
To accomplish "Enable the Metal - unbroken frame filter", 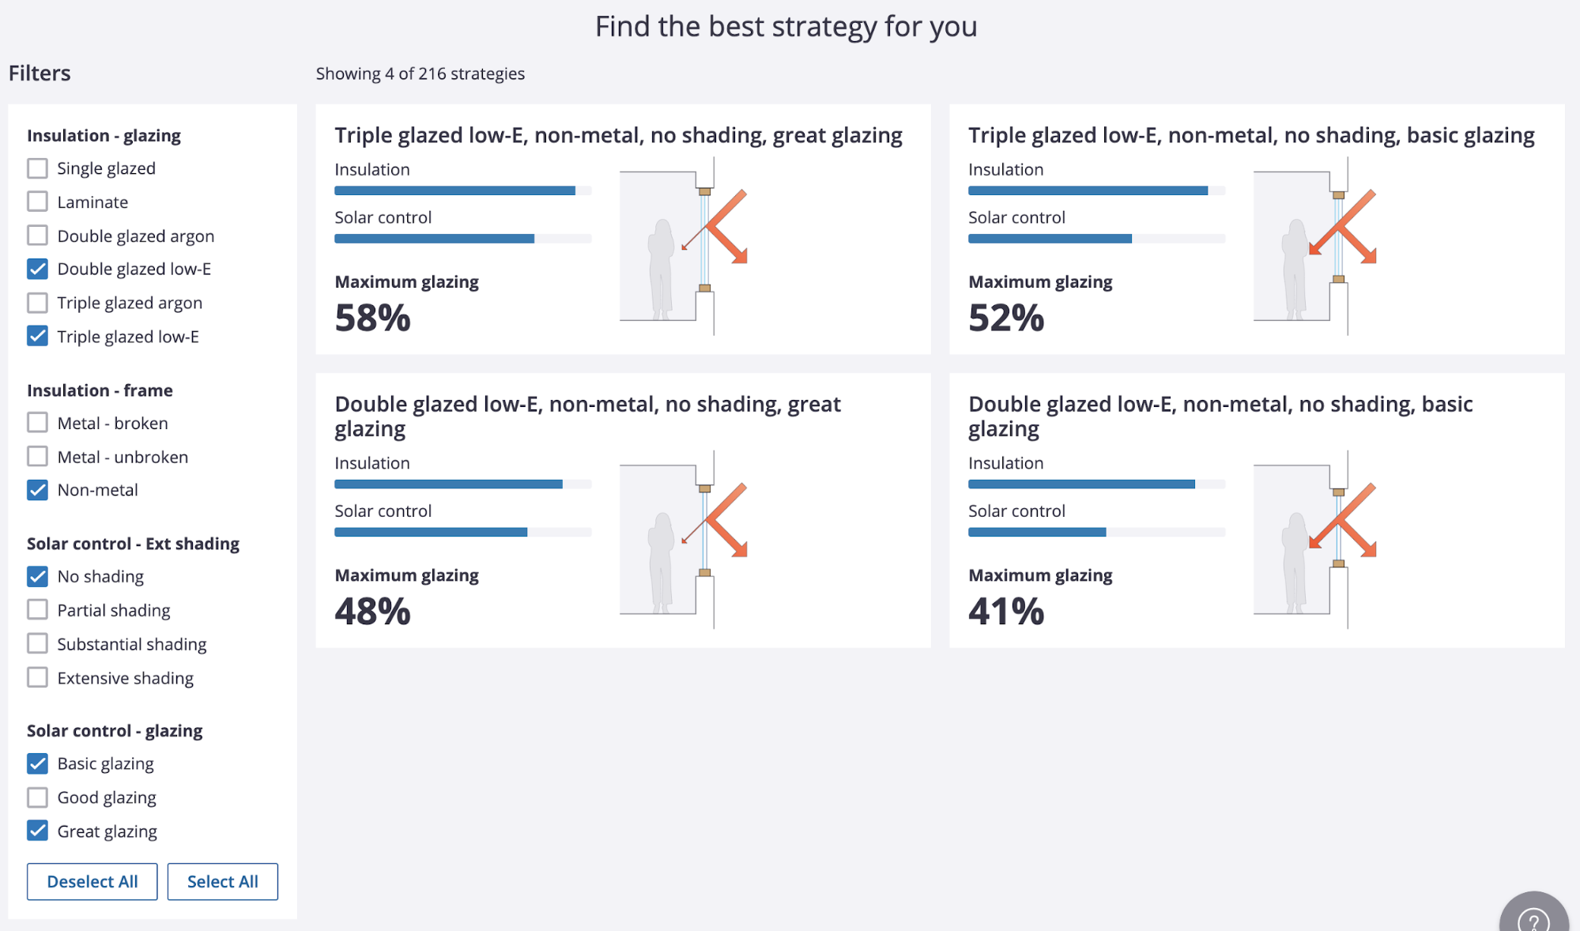I will [37, 456].
